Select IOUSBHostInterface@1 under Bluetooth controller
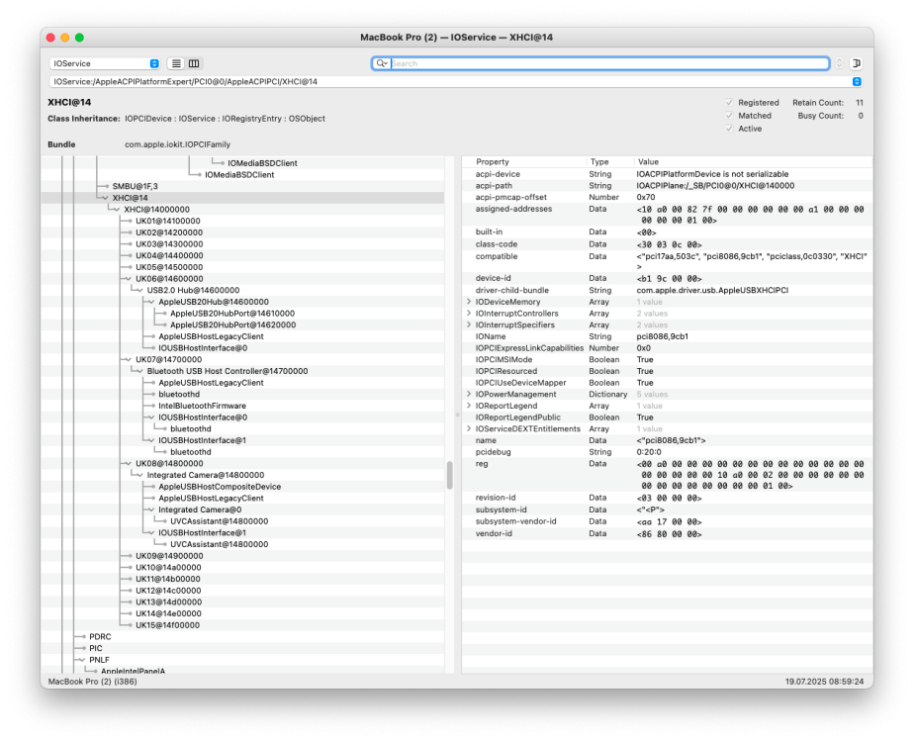The image size is (914, 742). [202, 440]
